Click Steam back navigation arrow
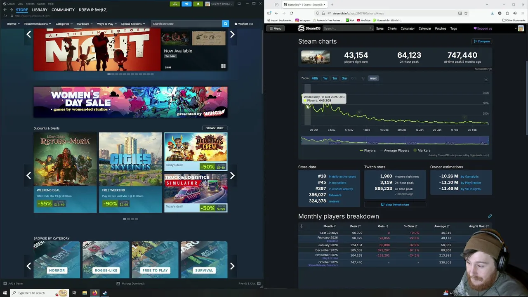The image size is (528, 297). (x=5, y=9)
